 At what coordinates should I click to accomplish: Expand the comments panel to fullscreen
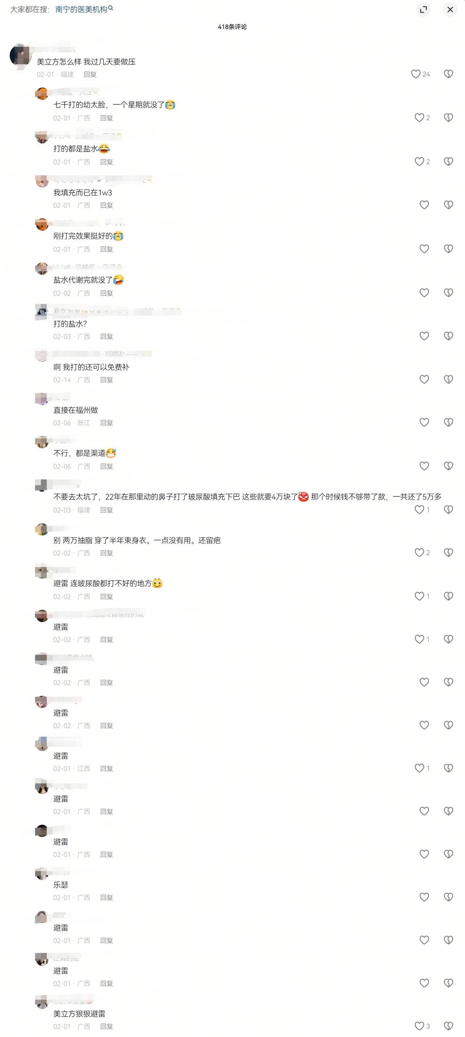pos(423,9)
